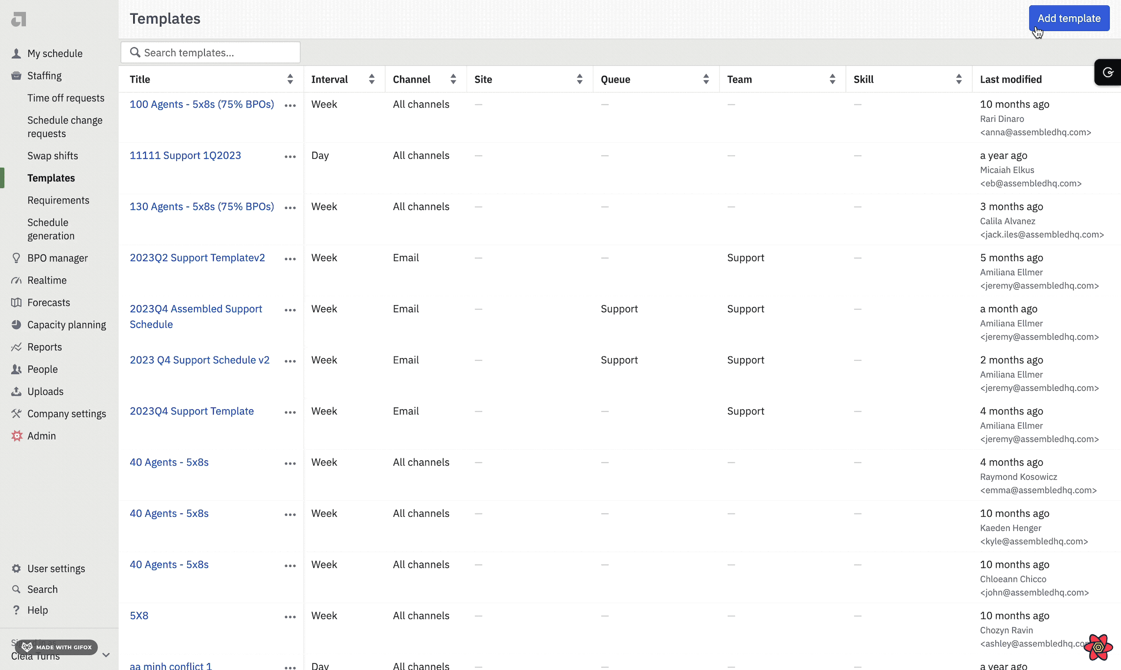The width and height of the screenshot is (1121, 670).
Task: Sort table by Site column
Action: pyautogui.click(x=580, y=79)
